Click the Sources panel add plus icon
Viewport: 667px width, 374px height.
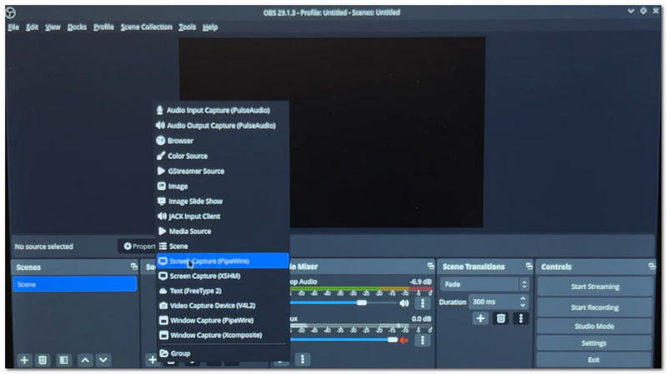[152, 360]
